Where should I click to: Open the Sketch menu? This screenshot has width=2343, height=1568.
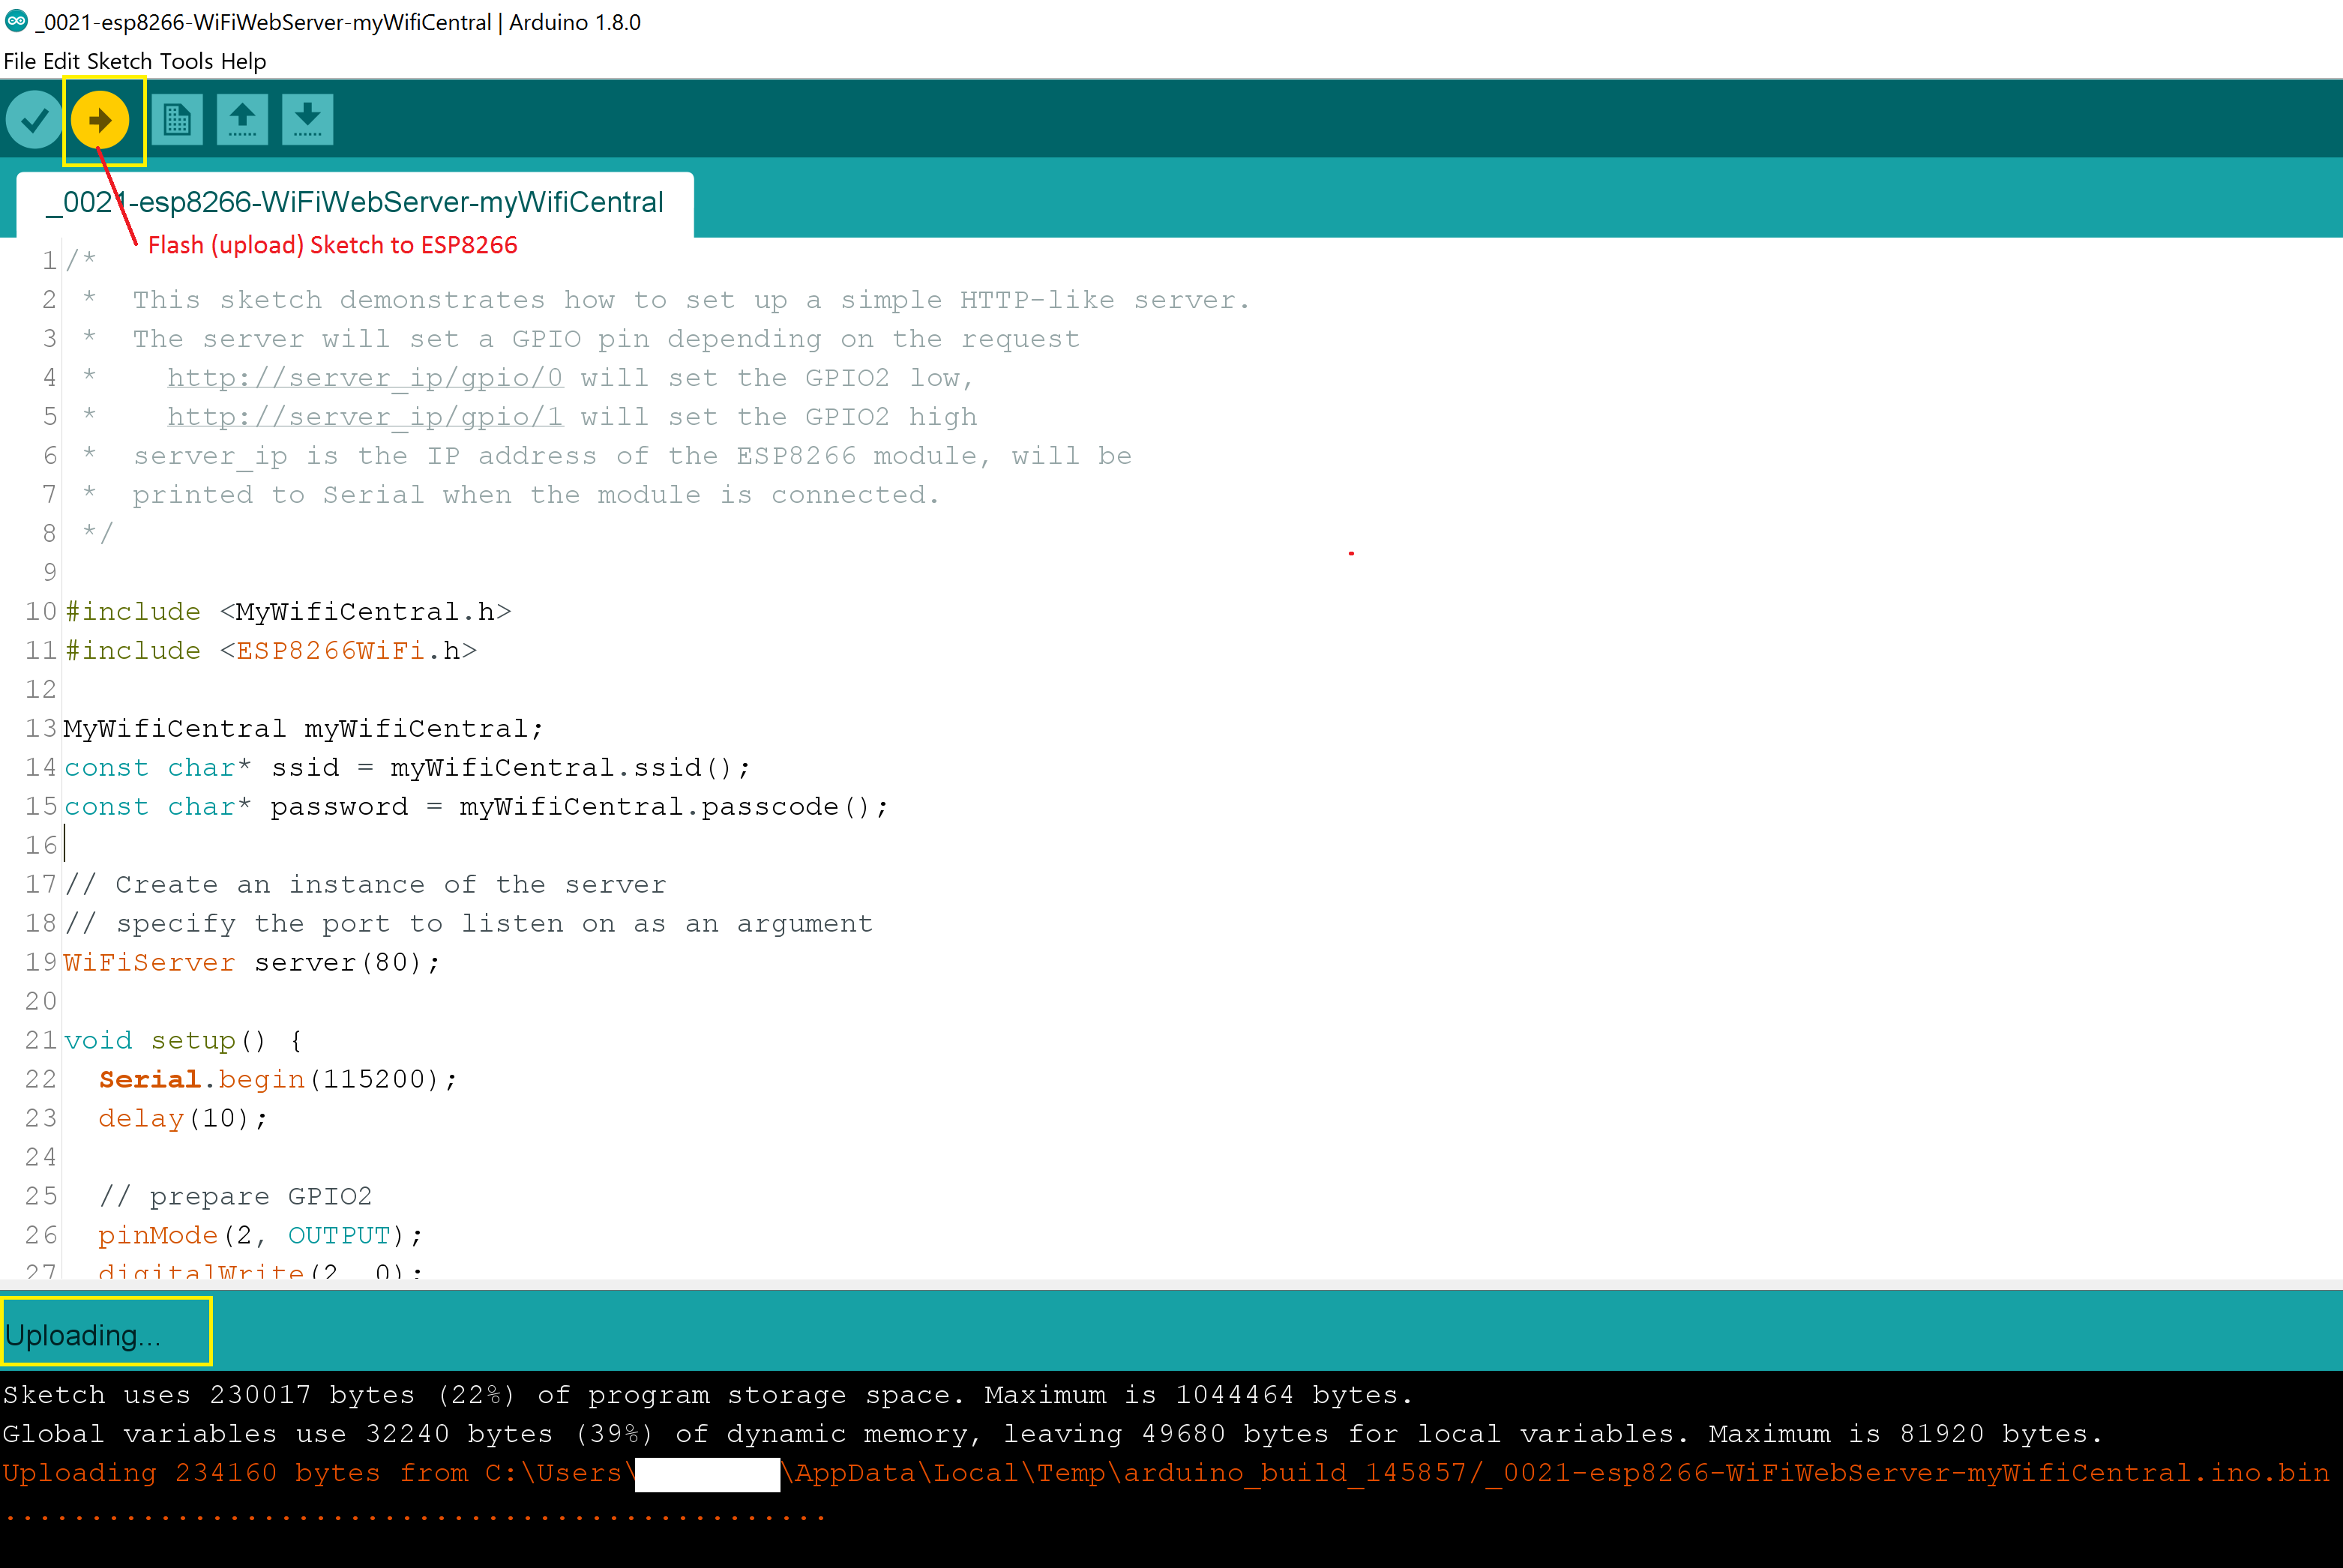119,61
